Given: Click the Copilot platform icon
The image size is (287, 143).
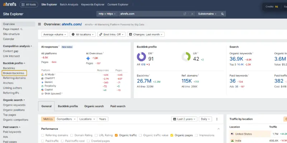Looking at the screenshot, I should pos(42,90).
